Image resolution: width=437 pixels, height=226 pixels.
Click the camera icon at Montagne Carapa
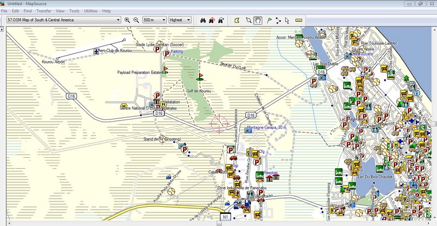[247, 130]
